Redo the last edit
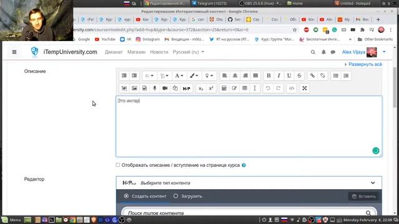 tap(278, 88)
